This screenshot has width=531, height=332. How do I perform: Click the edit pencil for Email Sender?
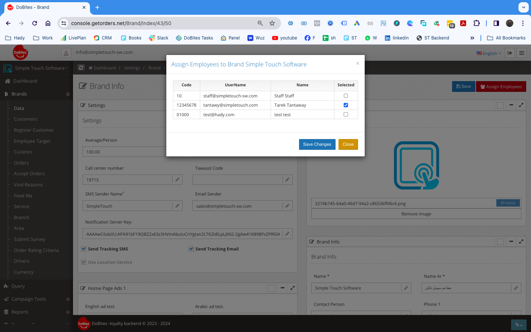(x=288, y=206)
